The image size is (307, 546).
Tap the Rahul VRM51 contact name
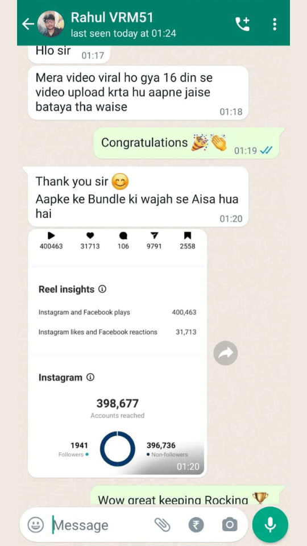[112, 18]
